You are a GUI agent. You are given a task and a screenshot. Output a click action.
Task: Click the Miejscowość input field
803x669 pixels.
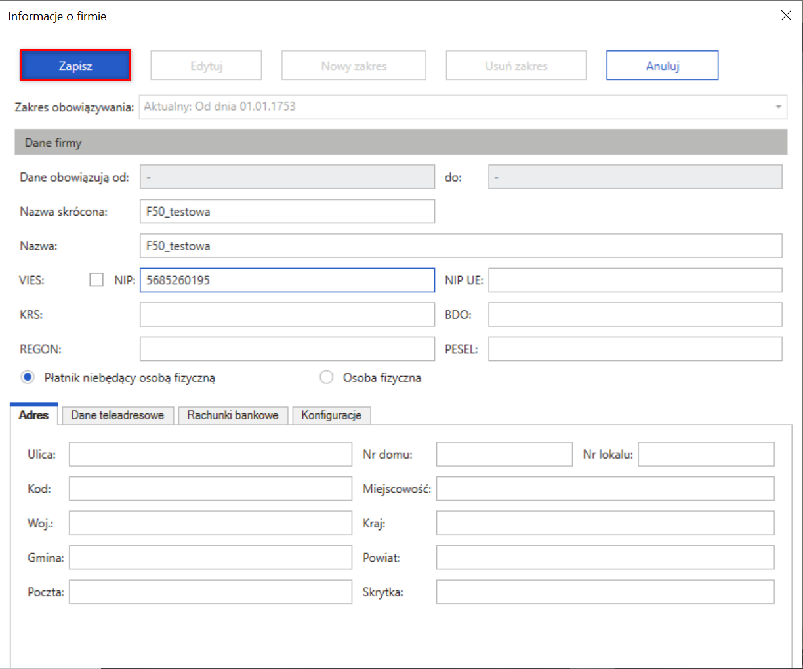(x=604, y=489)
